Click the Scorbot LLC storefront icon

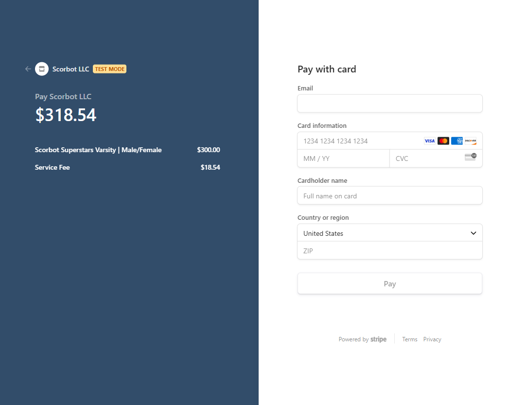click(42, 69)
